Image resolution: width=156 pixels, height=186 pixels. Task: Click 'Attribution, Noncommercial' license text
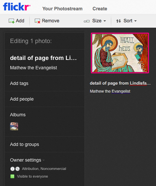pyautogui.click(x=44, y=169)
